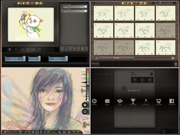Viewport: 180px width, 135px height.
Task: Open the frame rate selector
Action: (x=54, y=132)
